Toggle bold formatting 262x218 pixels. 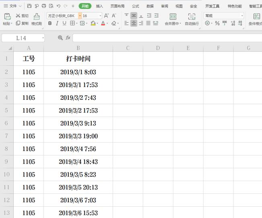pyautogui.click(x=50, y=23)
